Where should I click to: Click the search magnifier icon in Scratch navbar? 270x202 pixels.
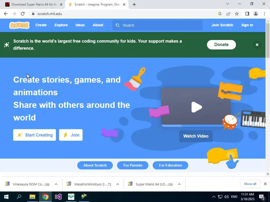(x=118, y=25)
